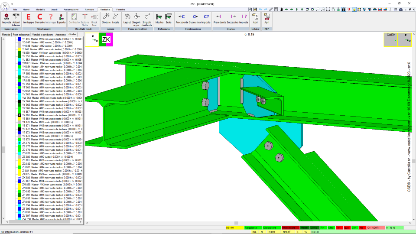Go to Precedente instance
The width and height of the screenshot is (416, 234).
[x=219, y=19]
